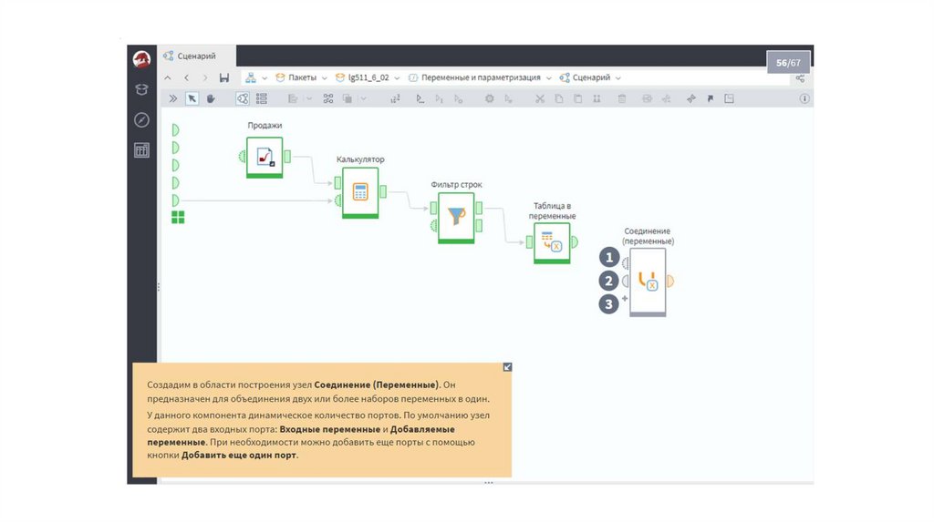Click the hierarchy root breadcrumb icon
Screen dimensions: 934x523
pos(251,78)
